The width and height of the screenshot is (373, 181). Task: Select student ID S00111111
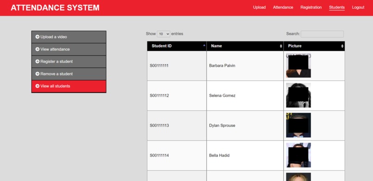click(159, 66)
